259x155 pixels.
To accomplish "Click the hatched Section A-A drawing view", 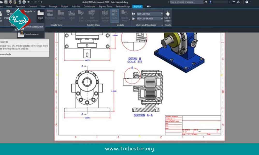I will pos(143,91).
